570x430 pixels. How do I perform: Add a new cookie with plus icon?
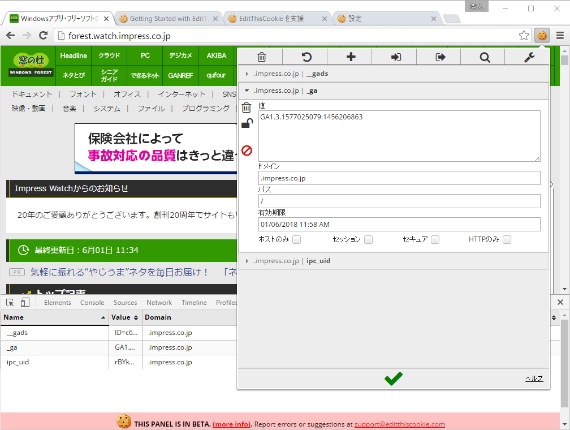click(351, 57)
